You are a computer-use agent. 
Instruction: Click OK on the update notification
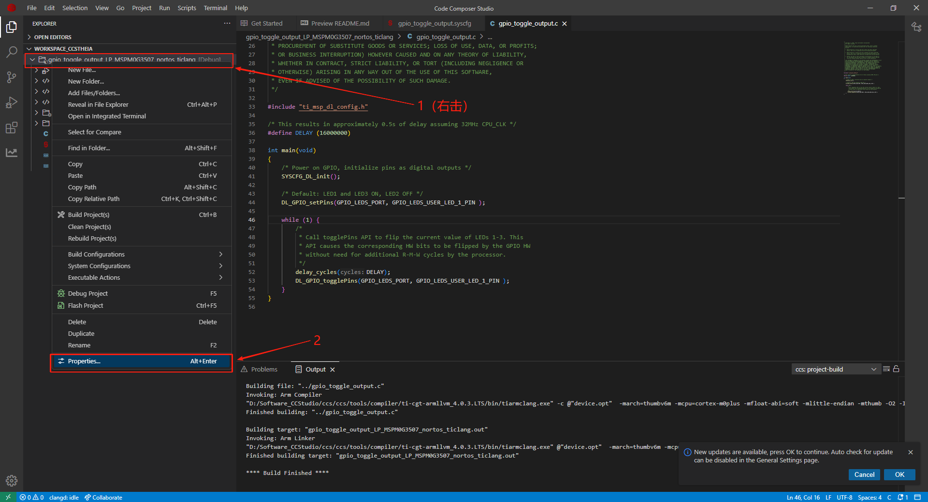pos(899,474)
